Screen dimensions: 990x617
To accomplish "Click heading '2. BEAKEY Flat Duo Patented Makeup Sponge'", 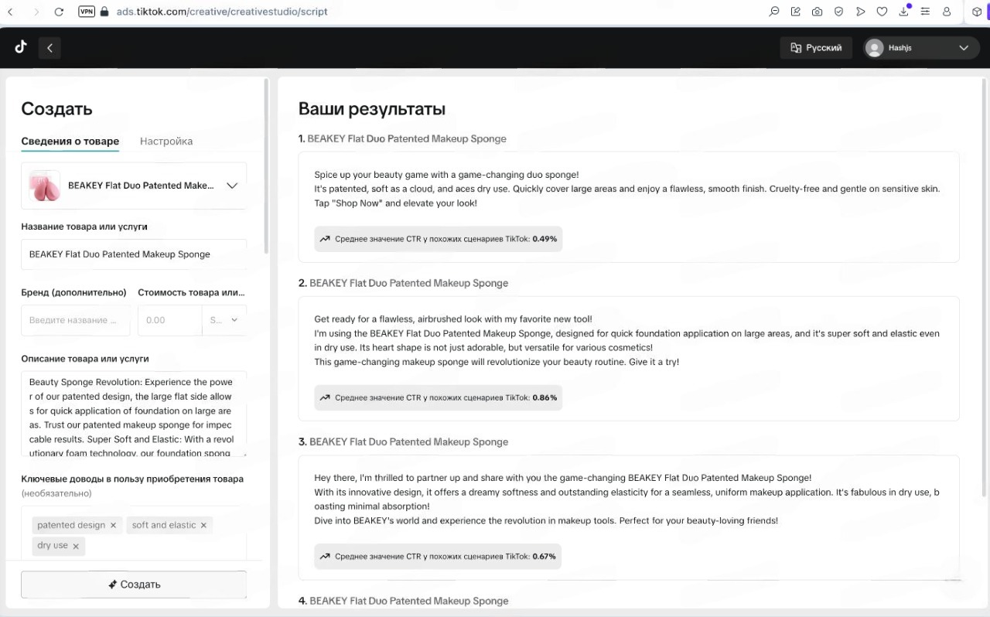I will tap(403, 283).
